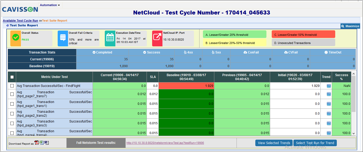The width and height of the screenshot is (363, 152).
Task: Click the 5xx icon in stats header
Action: 213,52
